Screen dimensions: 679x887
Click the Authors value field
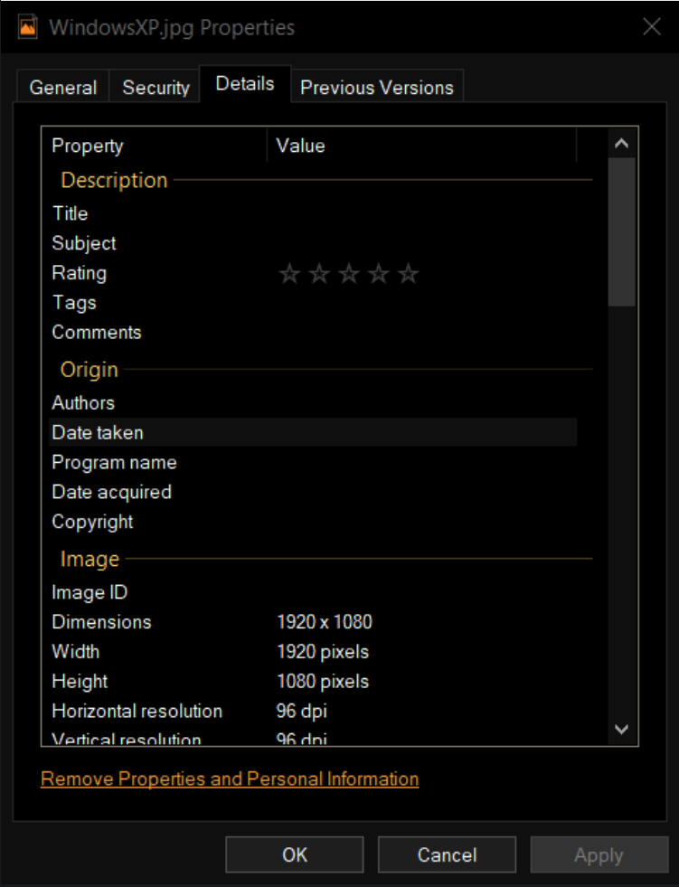pos(420,403)
